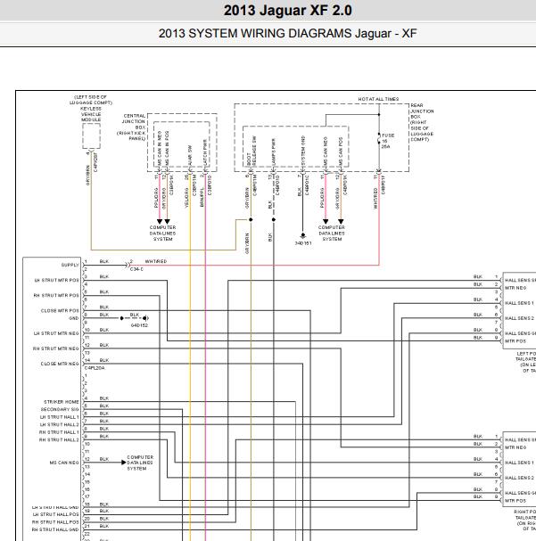Click the LAMPS PWR pin label
The width and height of the screenshot is (536, 541).
(x=274, y=152)
